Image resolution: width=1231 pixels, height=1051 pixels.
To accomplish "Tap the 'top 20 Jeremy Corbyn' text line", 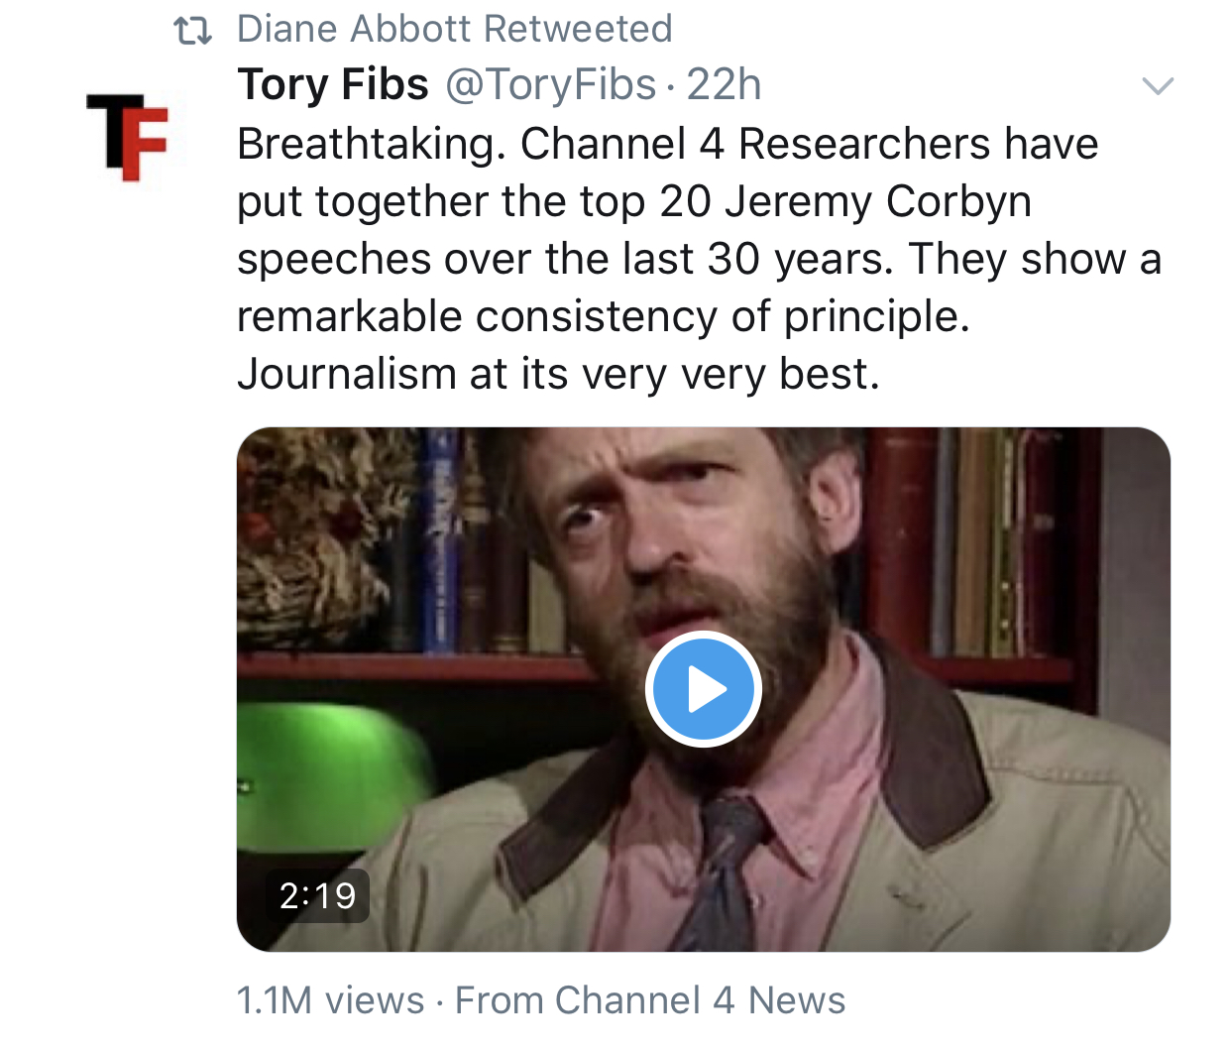I will [x=634, y=202].
